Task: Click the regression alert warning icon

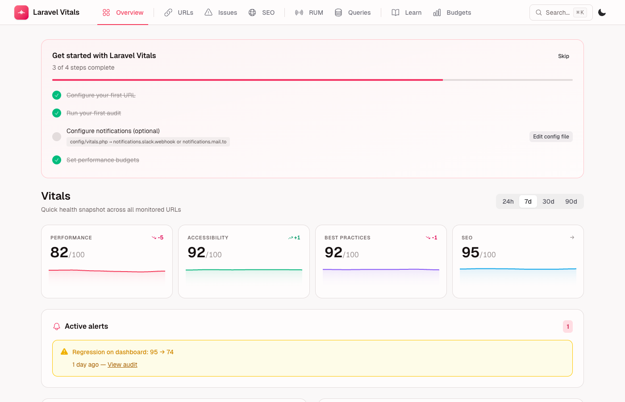Action: pyautogui.click(x=64, y=352)
